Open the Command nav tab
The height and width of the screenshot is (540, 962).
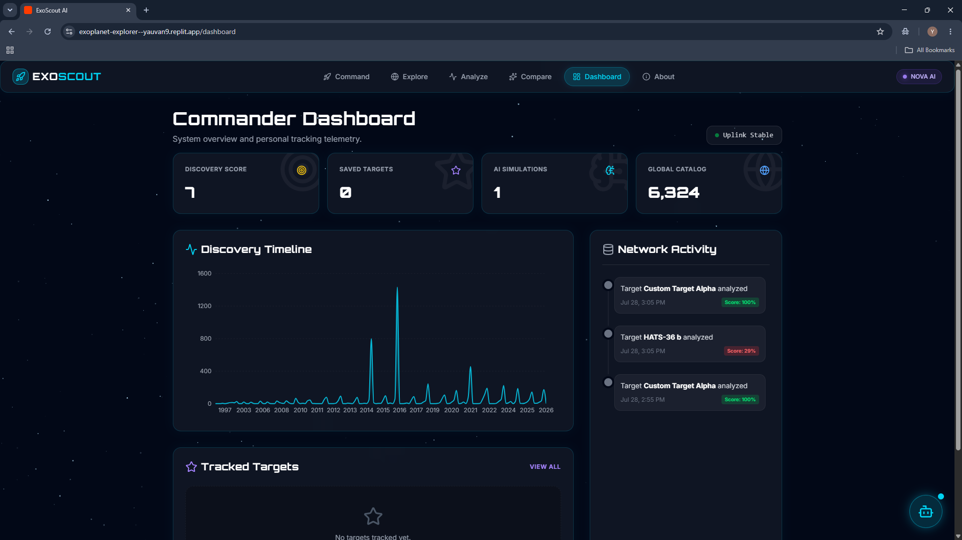point(346,77)
